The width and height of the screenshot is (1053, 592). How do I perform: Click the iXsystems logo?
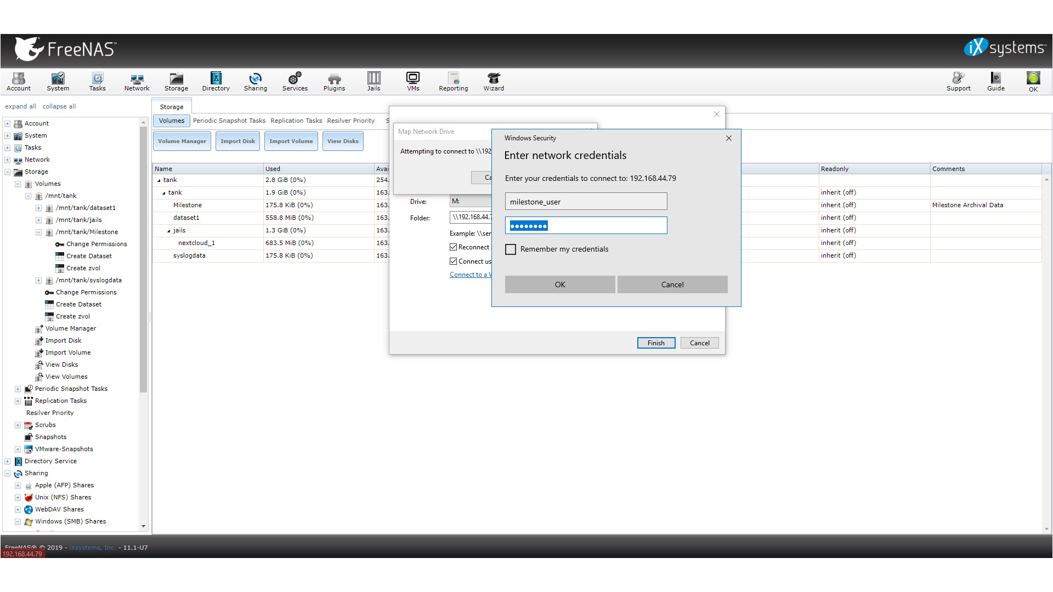point(1005,48)
